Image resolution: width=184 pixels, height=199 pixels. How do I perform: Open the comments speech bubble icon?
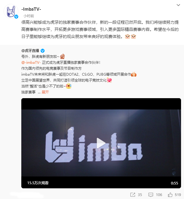tap(151, 195)
